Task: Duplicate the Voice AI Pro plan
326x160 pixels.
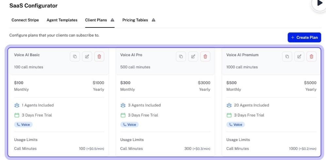Action: click(x=181, y=56)
